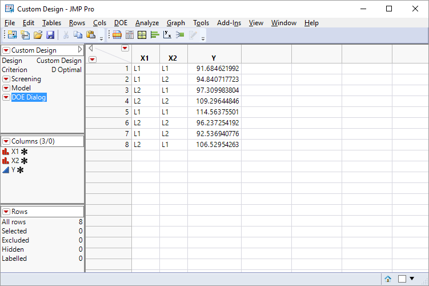Click the Excluded entry in Rows panel

pyautogui.click(x=42, y=240)
